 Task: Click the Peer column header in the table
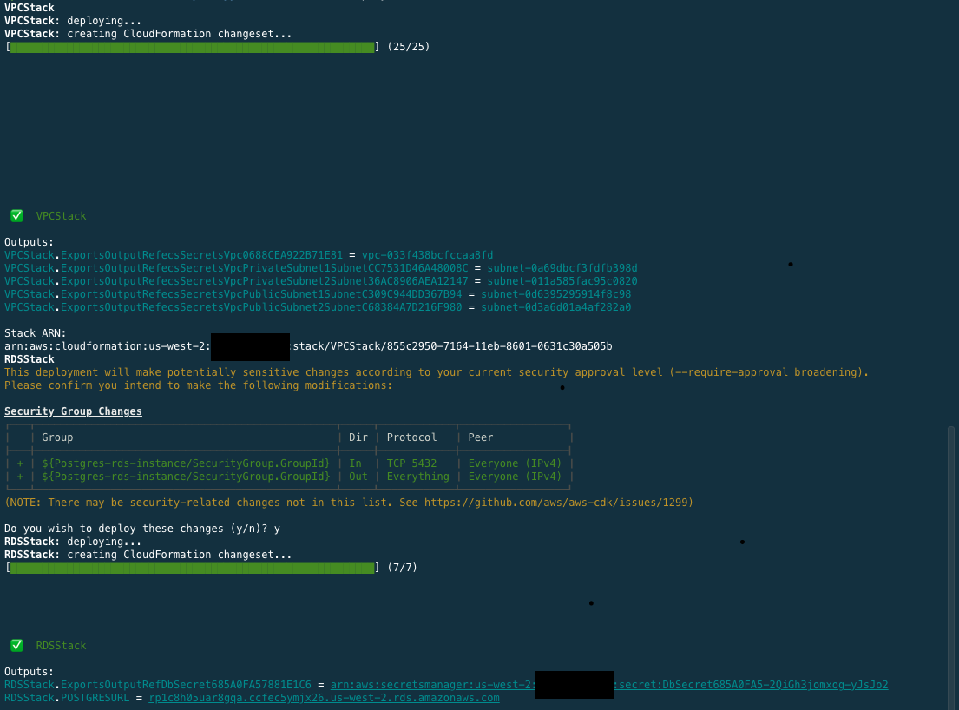pos(480,437)
